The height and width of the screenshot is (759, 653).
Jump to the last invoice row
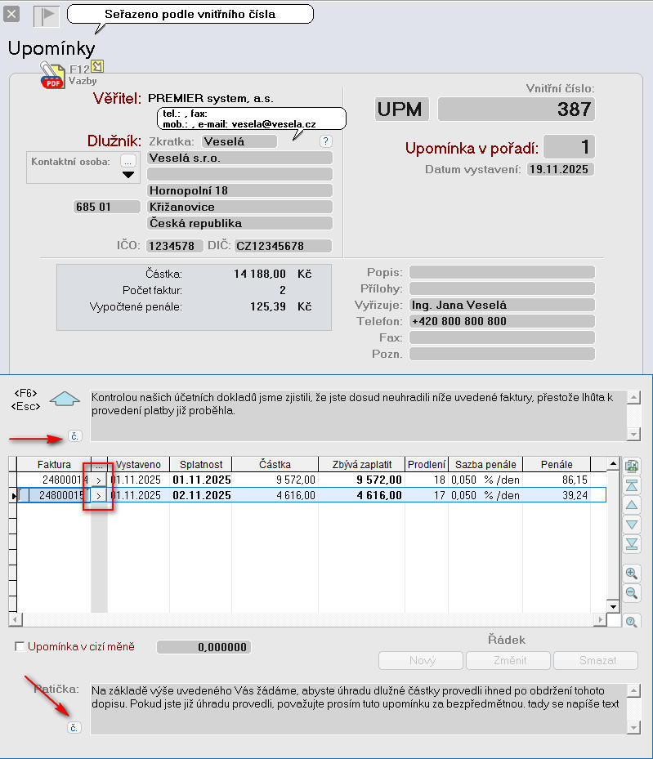(x=632, y=543)
